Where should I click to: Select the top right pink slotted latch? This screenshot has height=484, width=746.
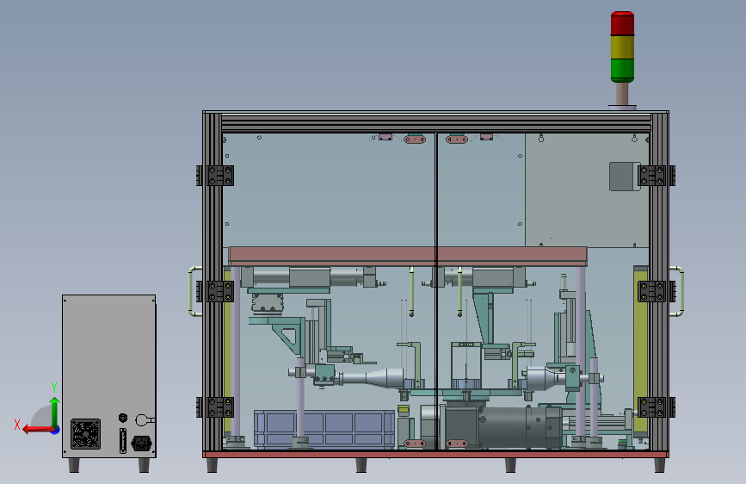point(457,140)
